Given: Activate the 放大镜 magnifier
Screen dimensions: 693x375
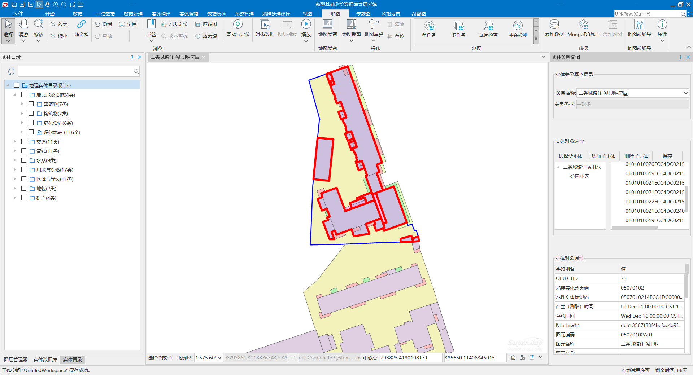Looking at the screenshot, I should [206, 36].
